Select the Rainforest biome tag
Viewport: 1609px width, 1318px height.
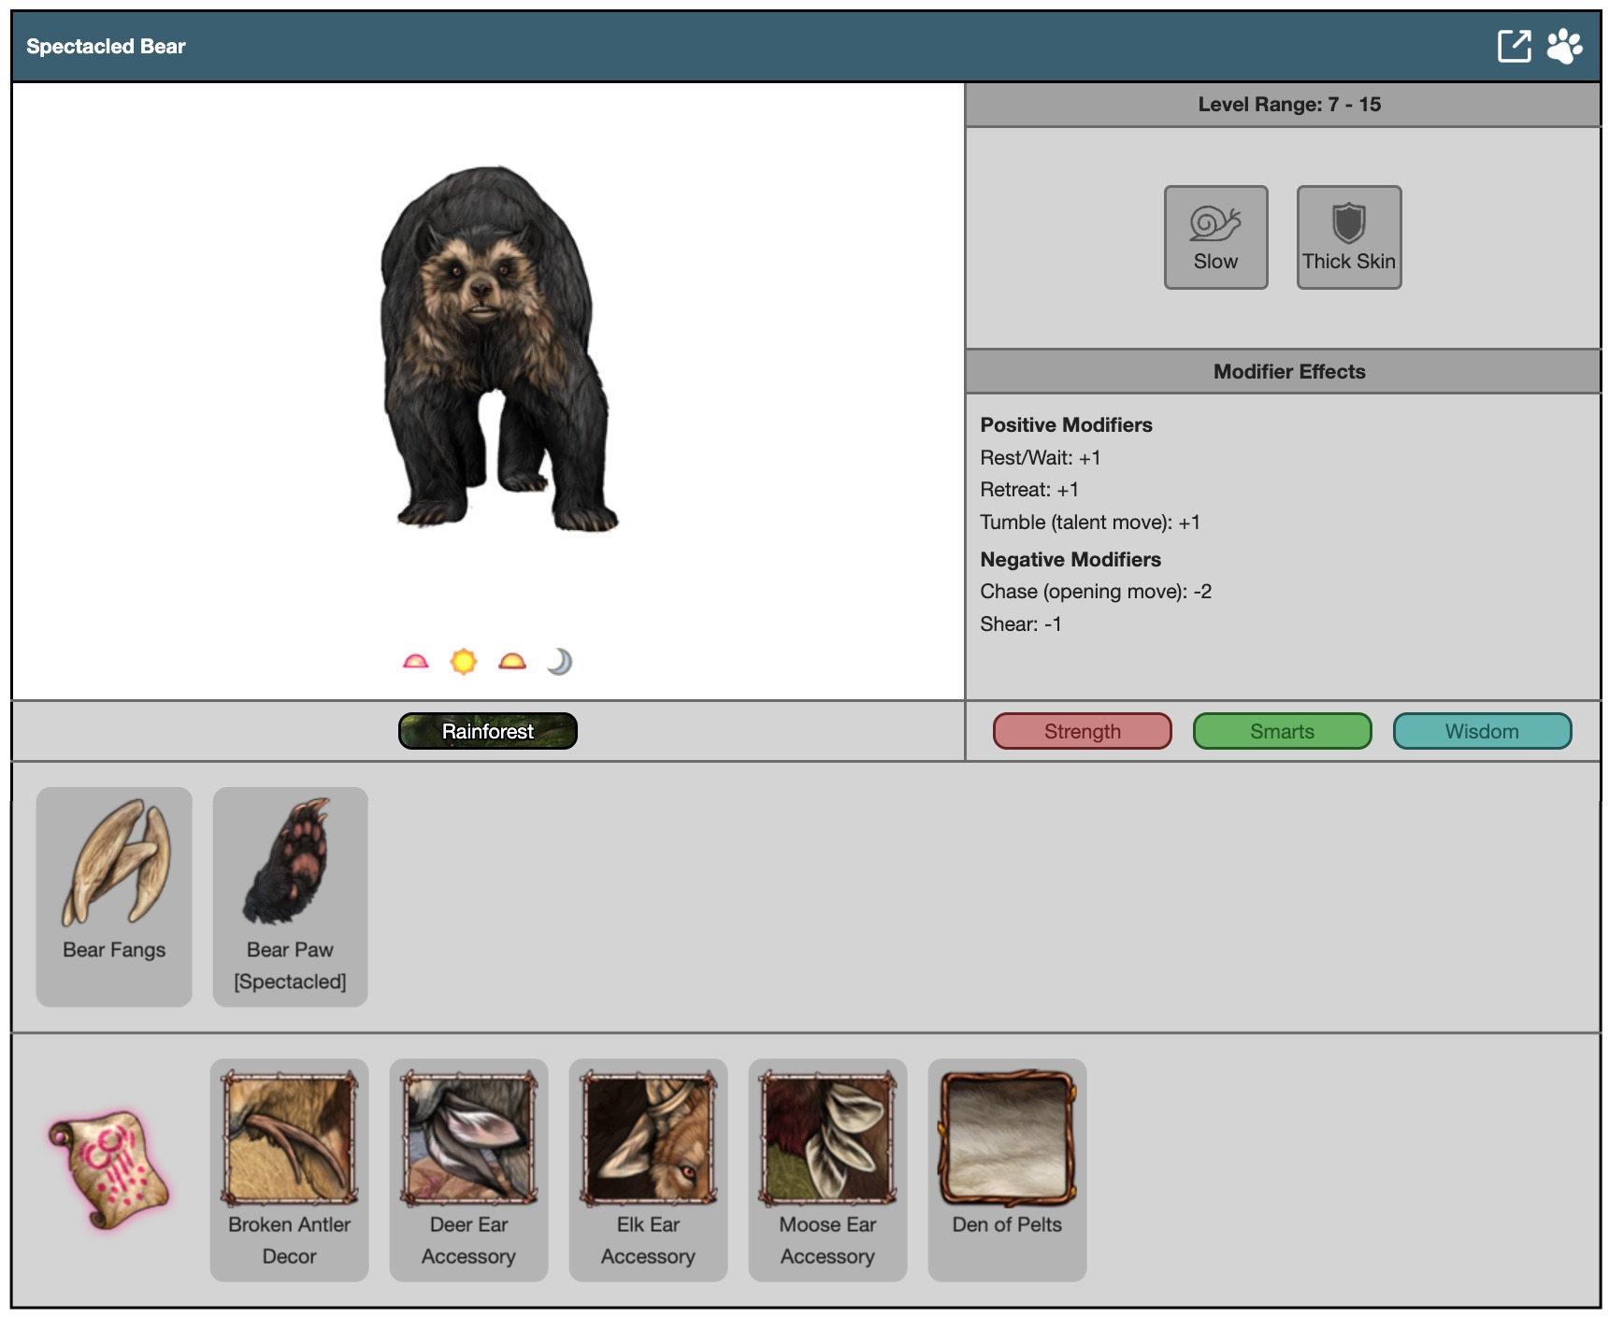pos(487,731)
